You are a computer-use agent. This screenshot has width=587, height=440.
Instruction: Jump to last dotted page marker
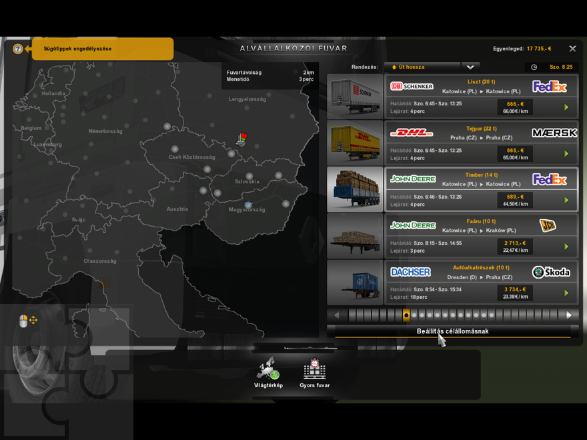click(x=492, y=315)
